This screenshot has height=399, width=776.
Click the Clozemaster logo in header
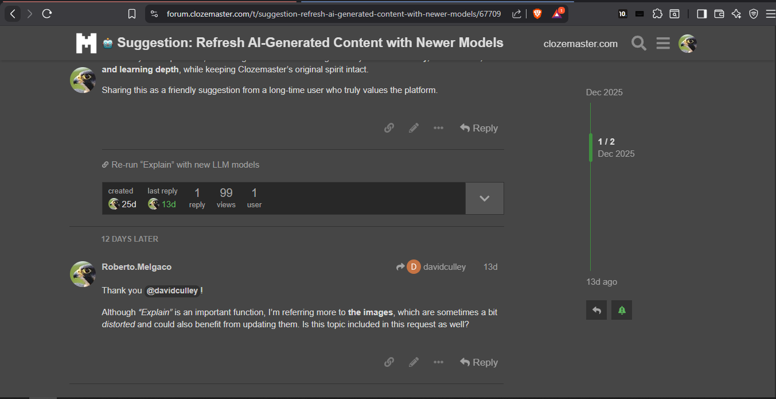click(x=86, y=43)
